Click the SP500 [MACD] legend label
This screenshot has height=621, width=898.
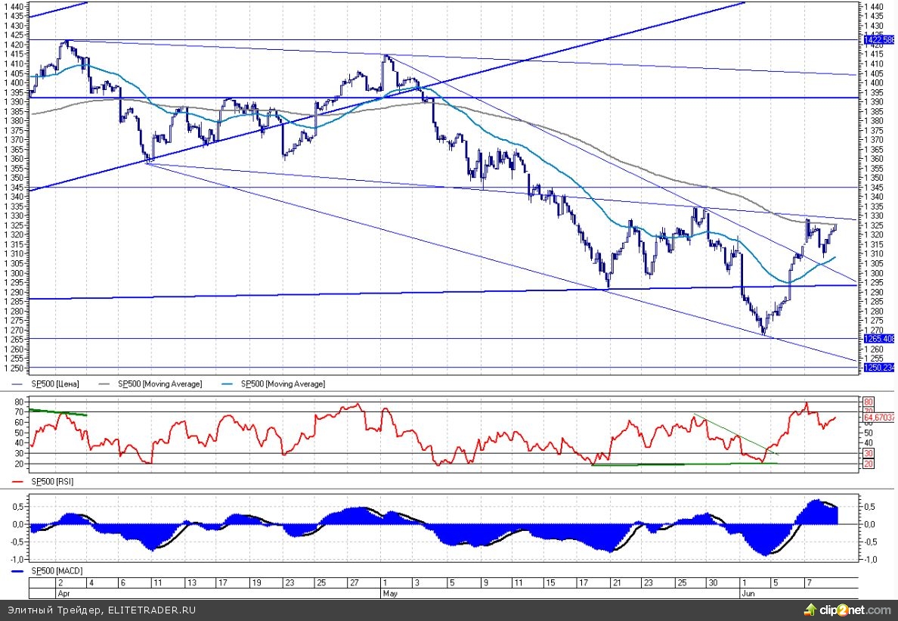pyautogui.click(x=57, y=570)
